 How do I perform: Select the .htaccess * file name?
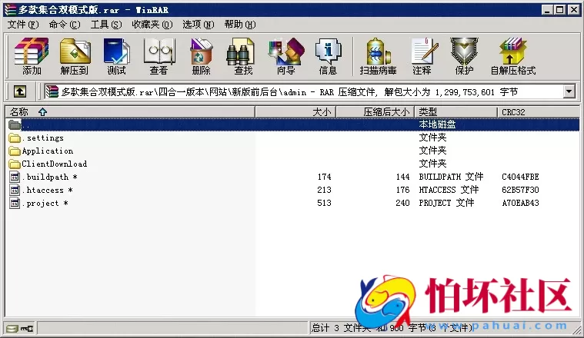pos(47,190)
